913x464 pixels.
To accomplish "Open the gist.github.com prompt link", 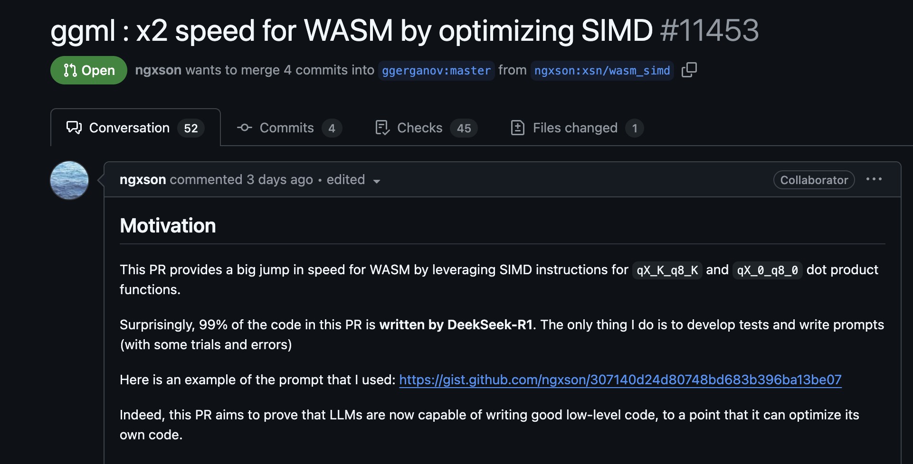I will (x=620, y=380).
